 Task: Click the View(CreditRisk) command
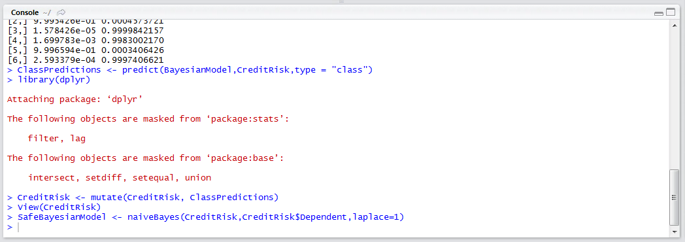[54, 207]
